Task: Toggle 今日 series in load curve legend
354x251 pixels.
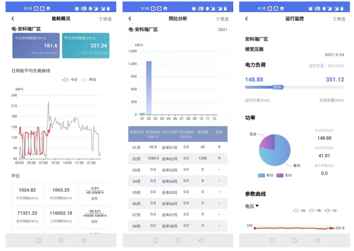Action: 70,80
